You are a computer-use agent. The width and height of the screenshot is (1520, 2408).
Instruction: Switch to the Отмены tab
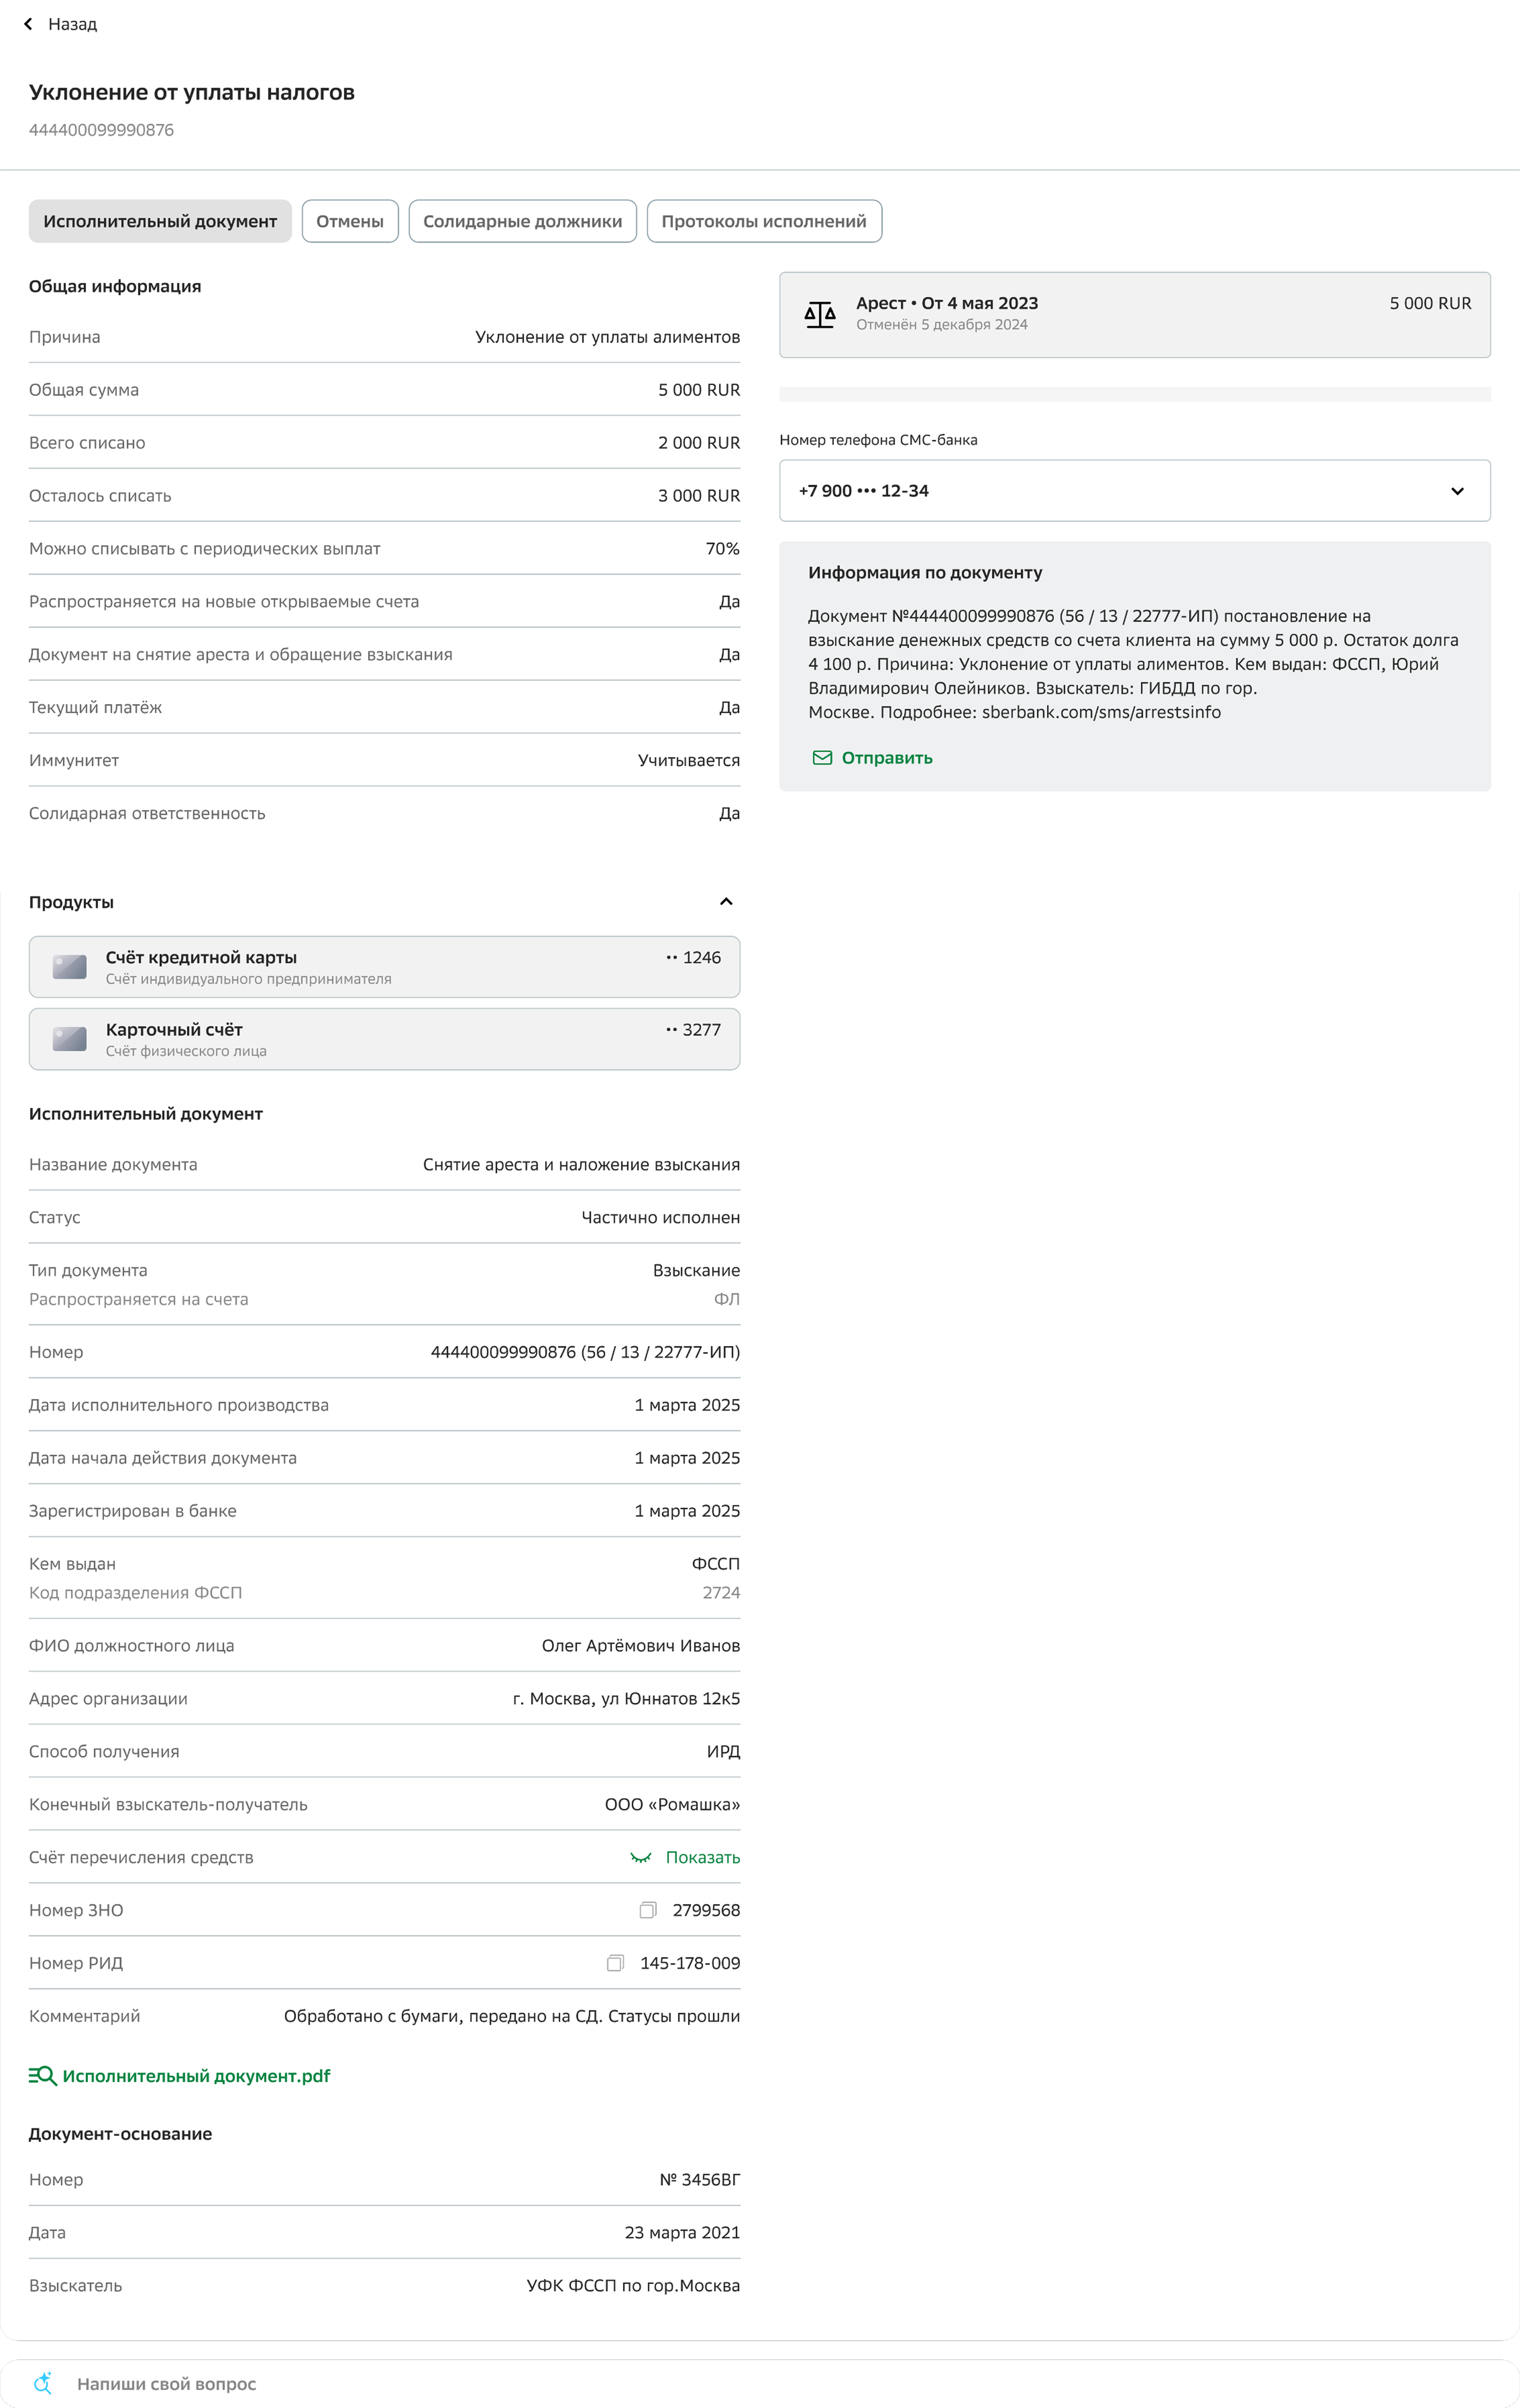click(350, 221)
